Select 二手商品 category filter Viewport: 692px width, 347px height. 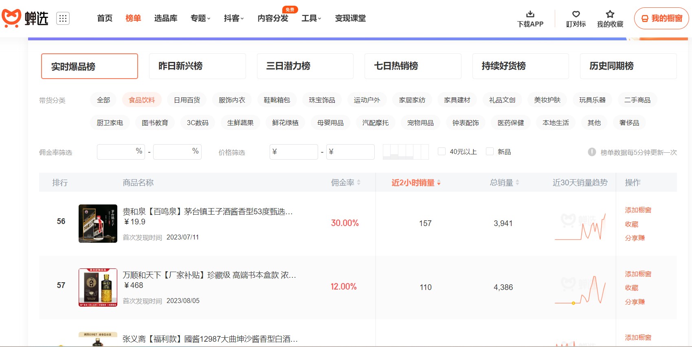(x=637, y=100)
